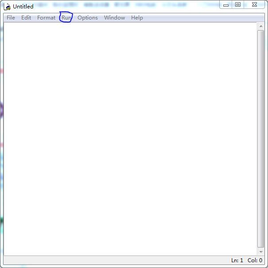Image resolution: width=268 pixels, height=268 pixels.
Task: Open the Options menu
Action: coord(88,18)
